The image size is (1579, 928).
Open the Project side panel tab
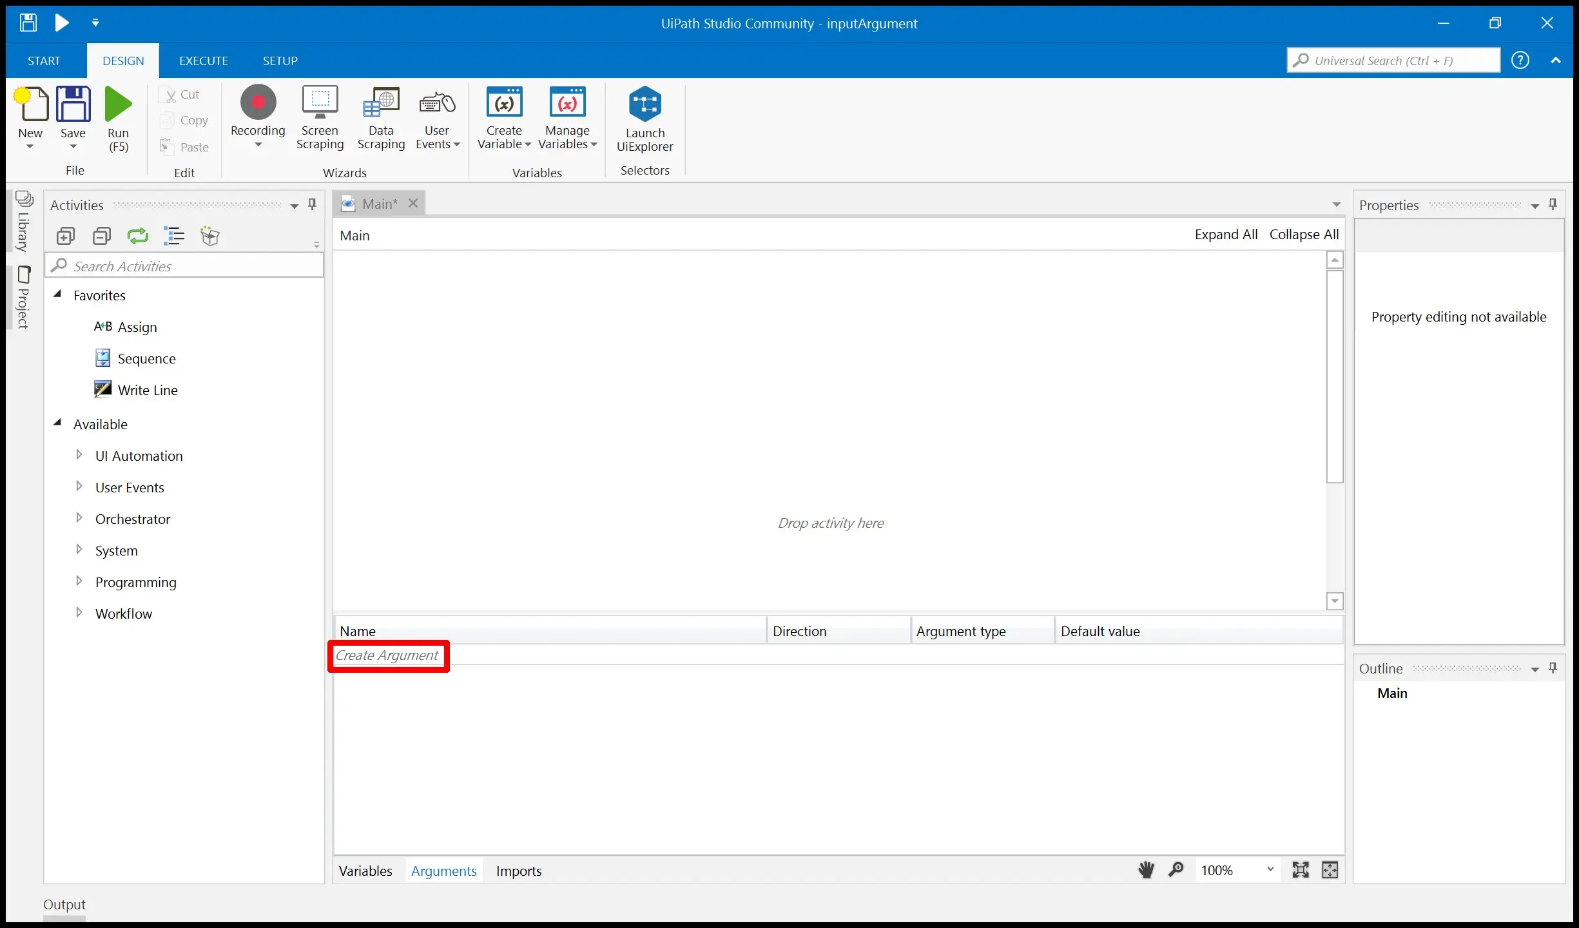tap(23, 298)
